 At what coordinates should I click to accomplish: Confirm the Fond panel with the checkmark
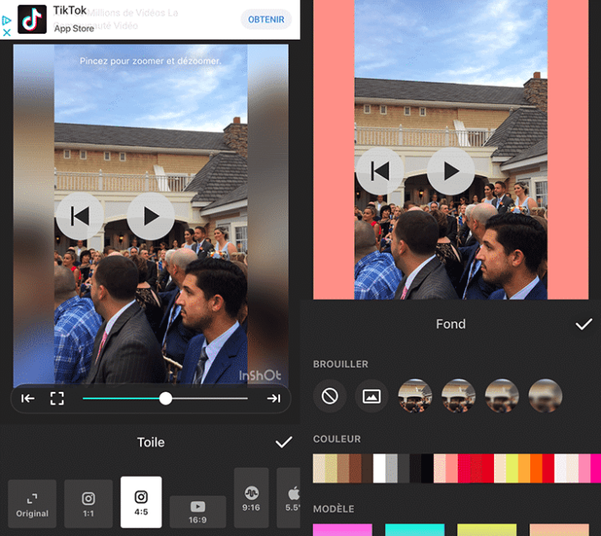tap(584, 324)
